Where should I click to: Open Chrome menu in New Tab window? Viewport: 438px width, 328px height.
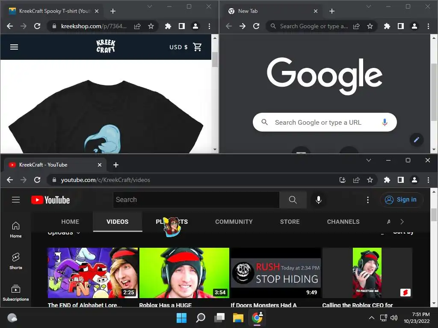pyautogui.click(x=428, y=26)
